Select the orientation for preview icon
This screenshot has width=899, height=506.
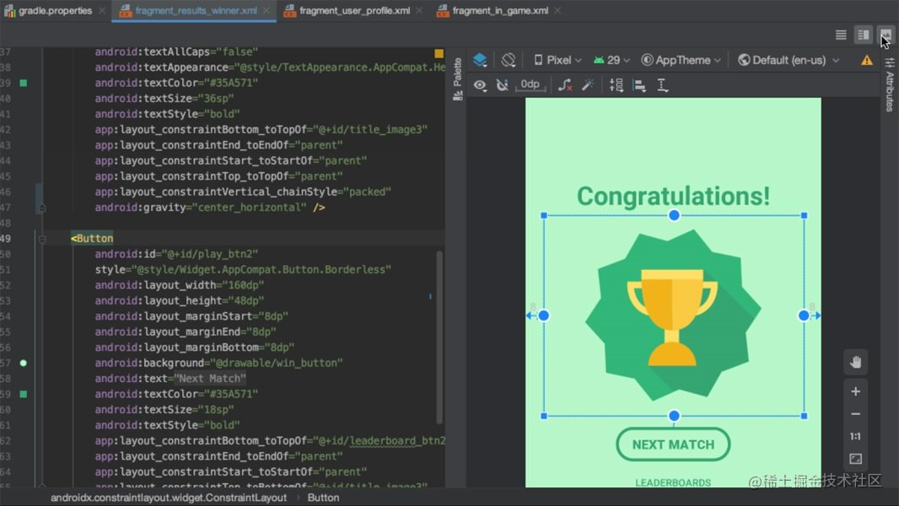tap(509, 60)
